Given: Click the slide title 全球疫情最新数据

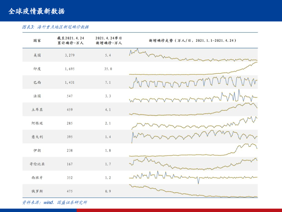Looking at the screenshot, I should point(37,11).
